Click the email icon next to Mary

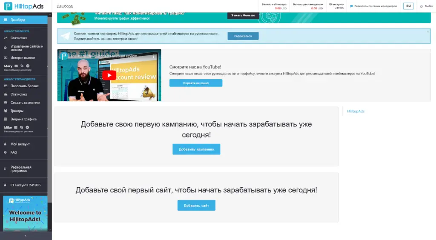(x=16, y=66)
